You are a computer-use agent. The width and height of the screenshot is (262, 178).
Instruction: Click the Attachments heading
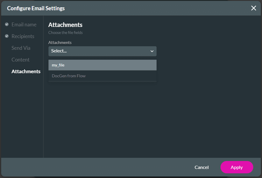click(x=65, y=25)
